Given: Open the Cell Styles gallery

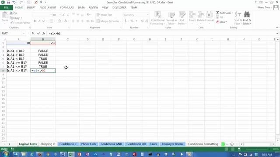Looking at the screenshot, I should point(182,18).
